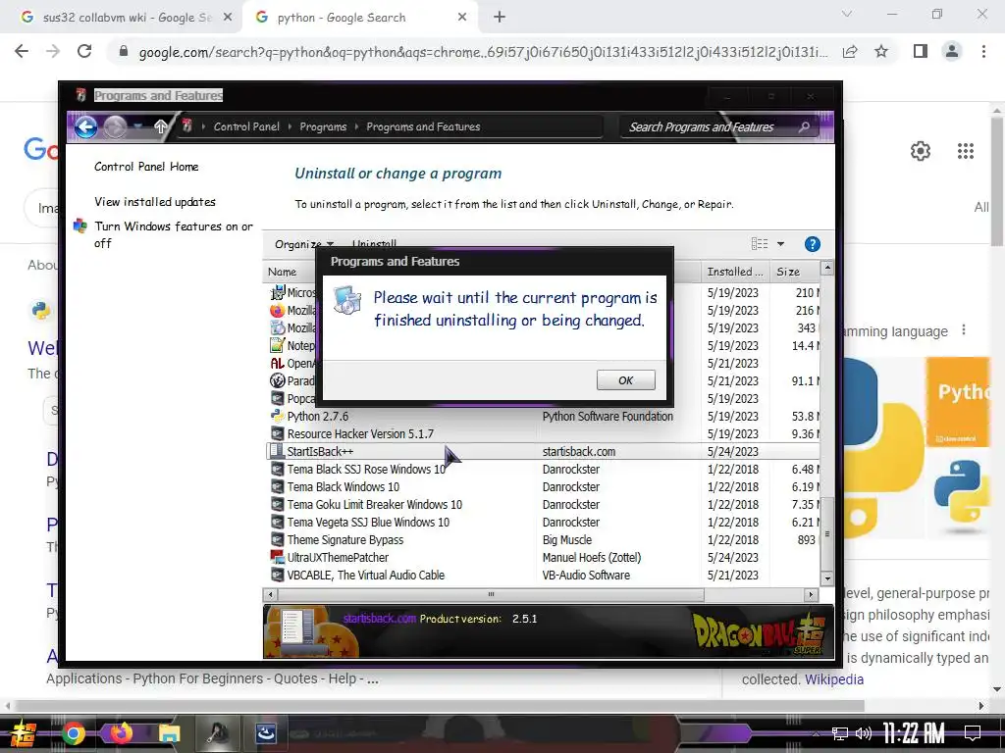1005x753 pixels.
Task: Toggle Chrome side panel icon
Action: tap(921, 51)
